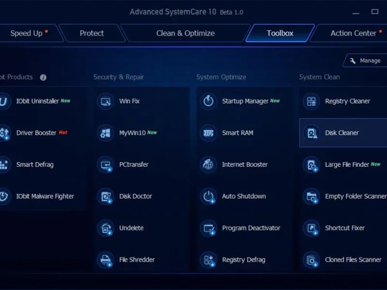
Task: Select the Toolbox tab
Action: click(280, 33)
